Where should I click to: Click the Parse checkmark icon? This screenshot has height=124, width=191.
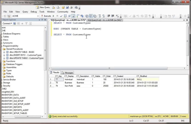61,16
